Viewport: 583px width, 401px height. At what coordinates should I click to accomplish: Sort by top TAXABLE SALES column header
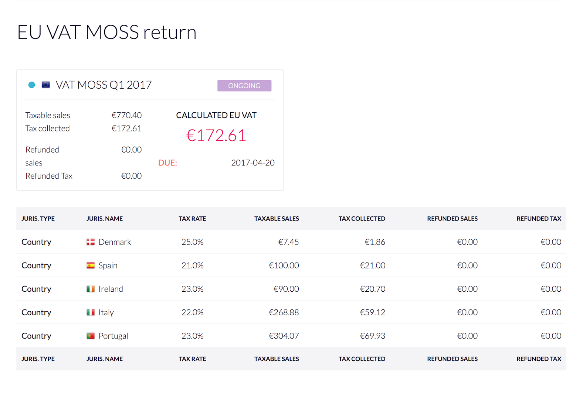[277, 219]
